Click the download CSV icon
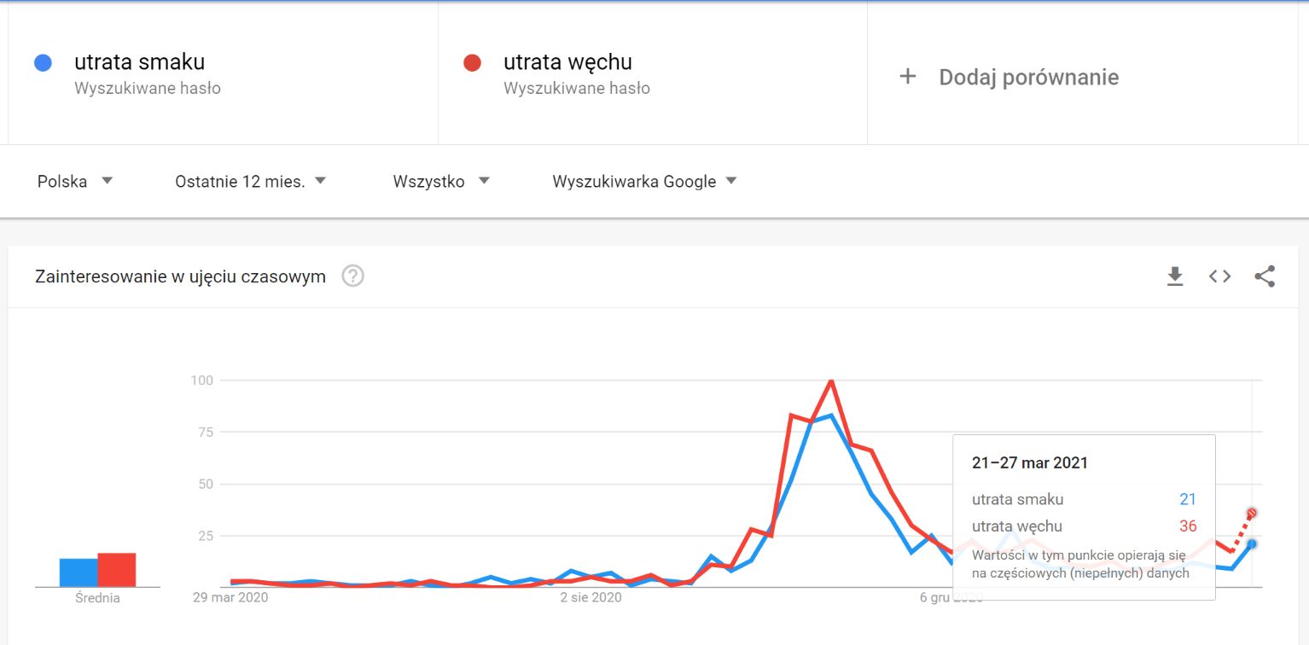Image resolution: width=1309 pixels, height=645 pixels. tap(1175, 276)
